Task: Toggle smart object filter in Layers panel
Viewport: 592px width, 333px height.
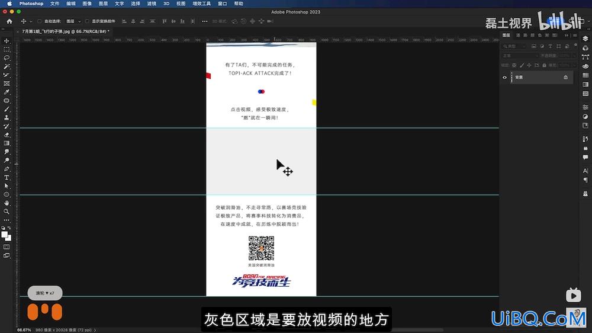Action: [x=567, y=46]
